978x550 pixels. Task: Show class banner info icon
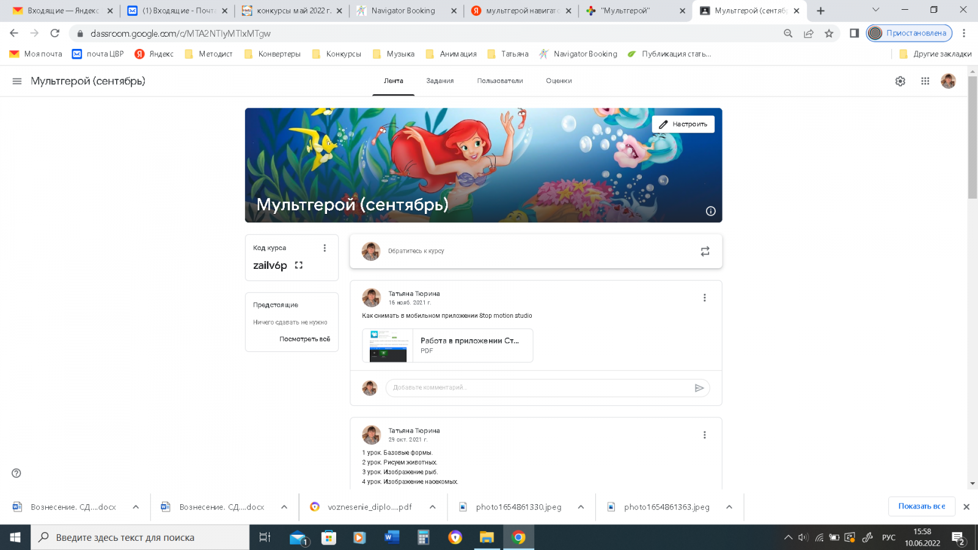point(710,211)
